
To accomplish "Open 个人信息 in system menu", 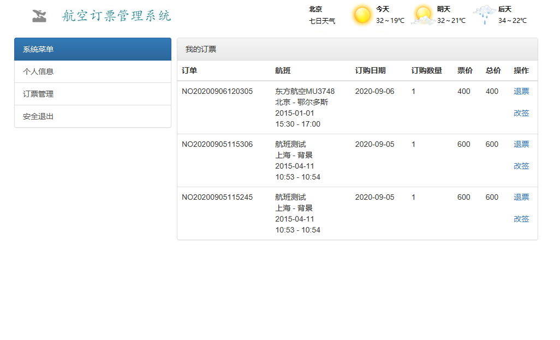I will click(93, 72).
